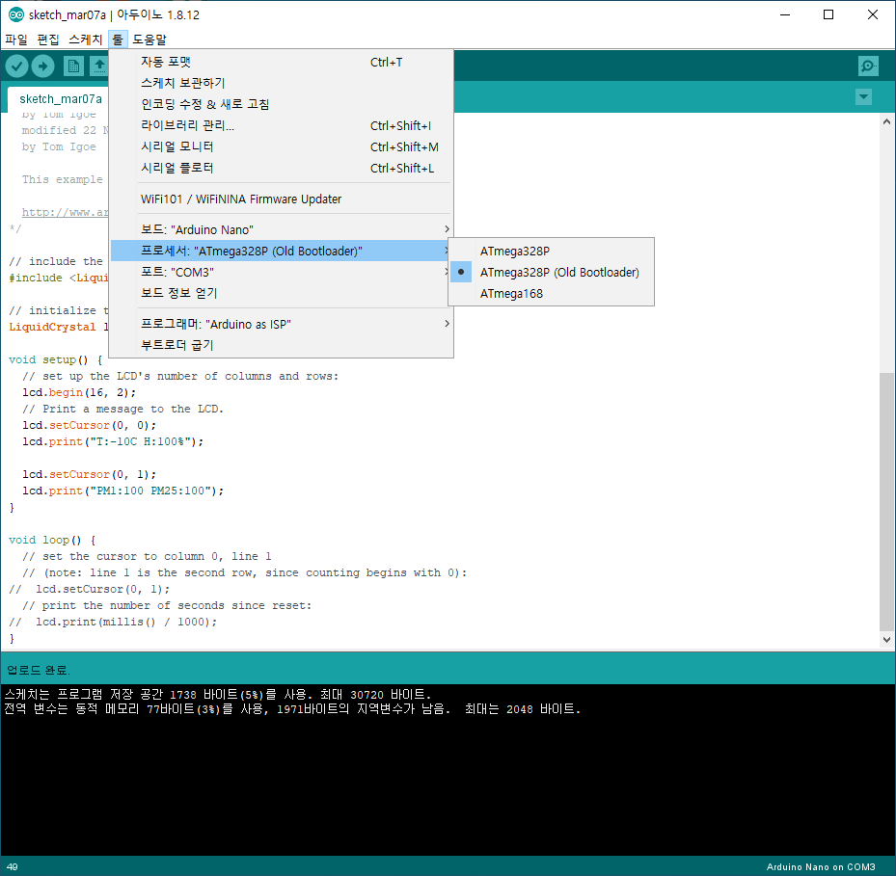Click the Upload (right arrow) toolbar icon
Screen dimensions: 896x876
tap(42, 66)
